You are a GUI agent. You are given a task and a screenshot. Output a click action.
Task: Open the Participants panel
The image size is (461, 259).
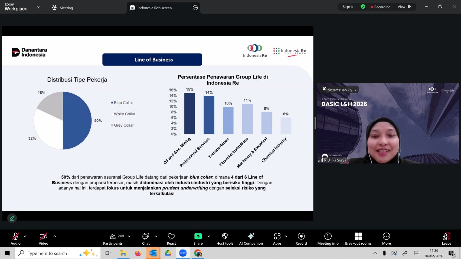pos(113,239)
